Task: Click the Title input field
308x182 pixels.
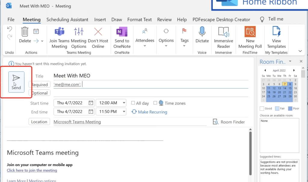Action: (151, 76)
